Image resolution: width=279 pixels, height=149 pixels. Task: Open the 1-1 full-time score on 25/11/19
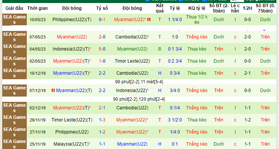click(x=102, y=144)
